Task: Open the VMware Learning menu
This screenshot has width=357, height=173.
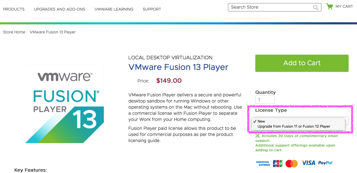Action: [x=114, y=9]
